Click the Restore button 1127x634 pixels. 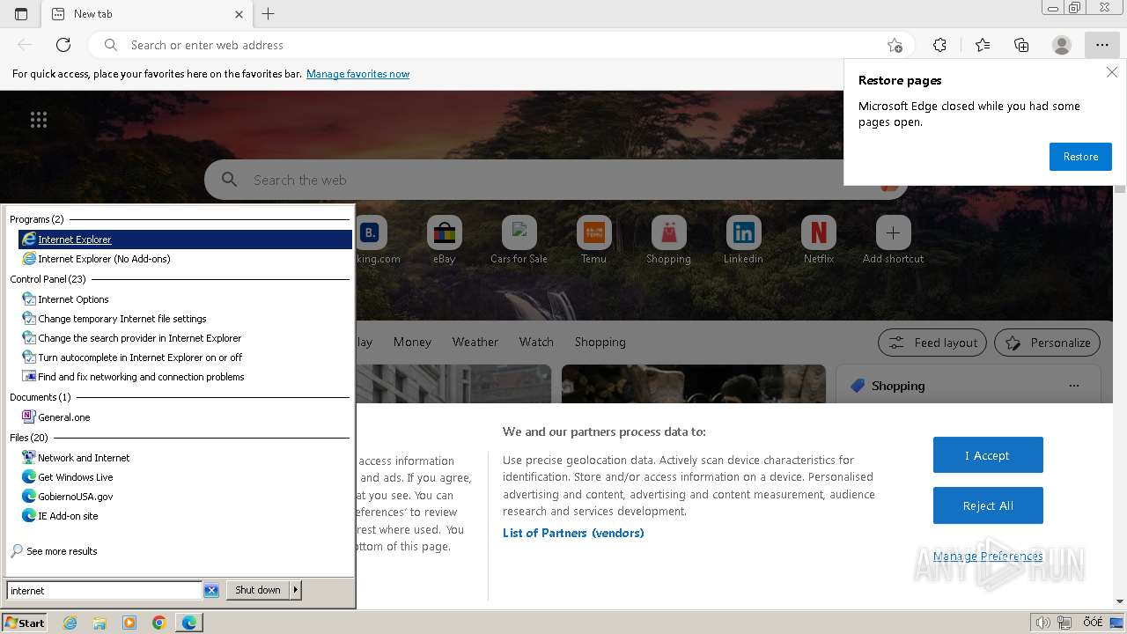click(x=1080, y=157)
